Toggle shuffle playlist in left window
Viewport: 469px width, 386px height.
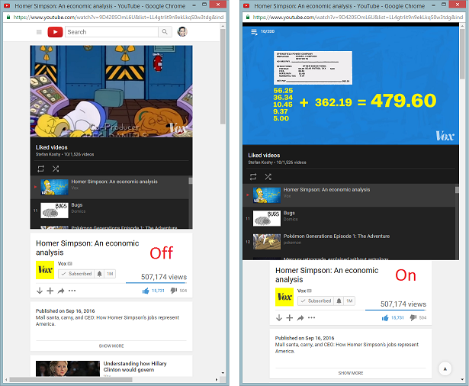tap(56, 169)
